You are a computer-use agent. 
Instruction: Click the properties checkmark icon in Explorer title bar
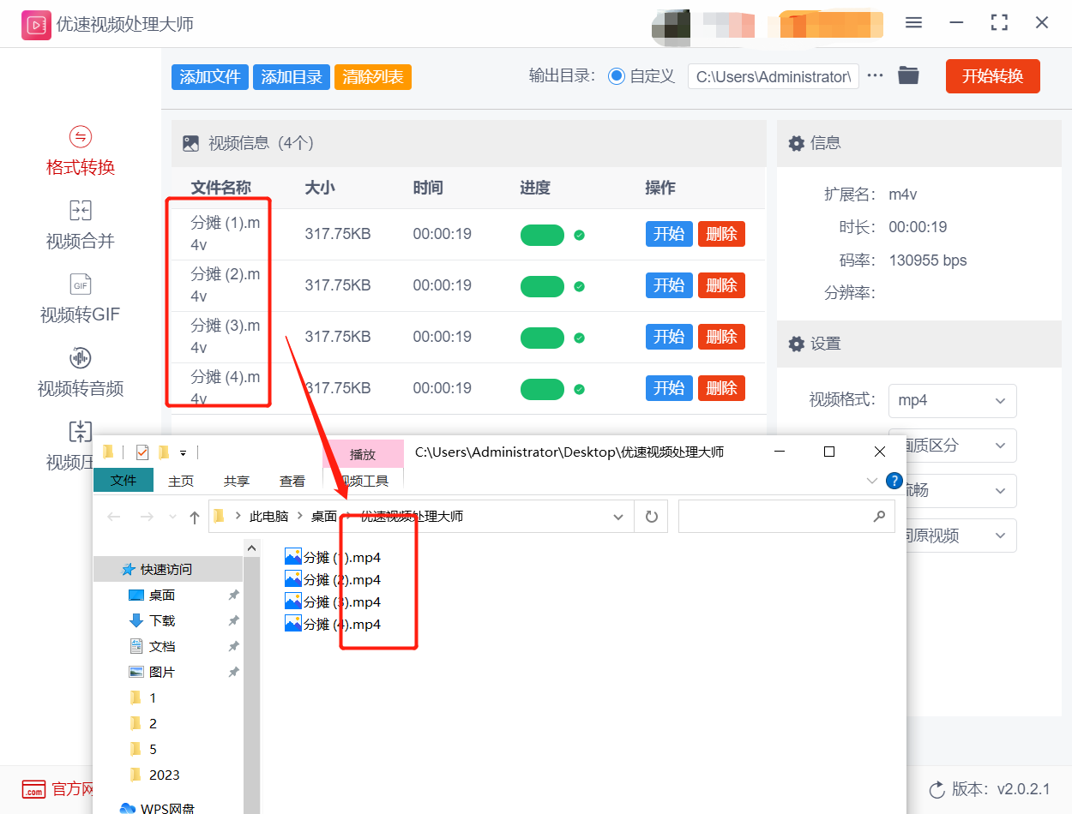pos(142,452)
